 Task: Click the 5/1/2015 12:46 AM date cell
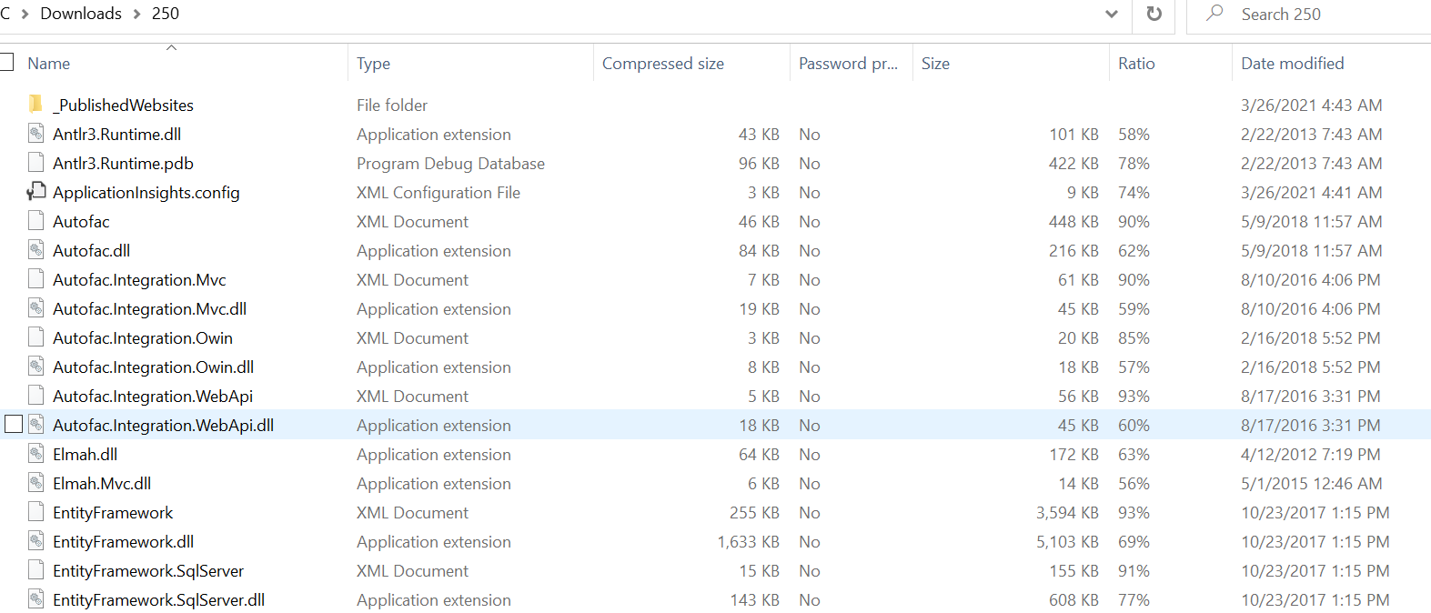(1311, 484)
